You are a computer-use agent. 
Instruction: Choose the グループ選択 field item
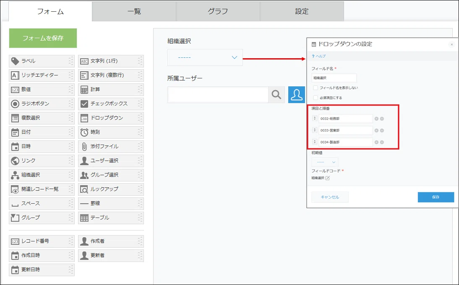point(111,175)
